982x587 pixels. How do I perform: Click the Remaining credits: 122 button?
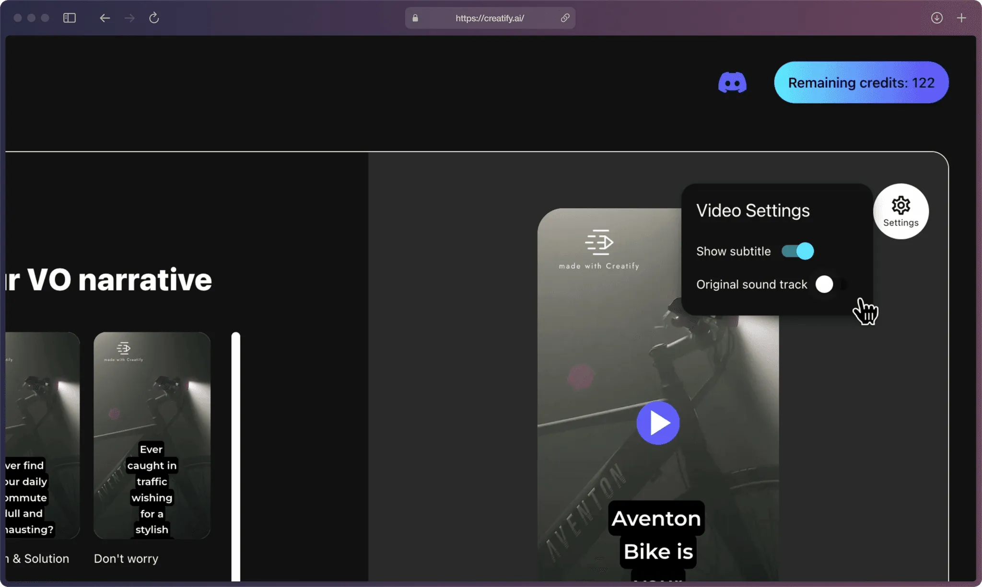861,82
